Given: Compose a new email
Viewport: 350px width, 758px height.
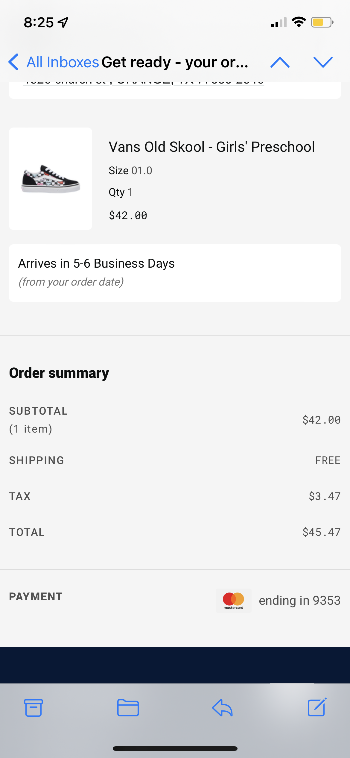Looking at the screenshot, I should pos(317,707).
